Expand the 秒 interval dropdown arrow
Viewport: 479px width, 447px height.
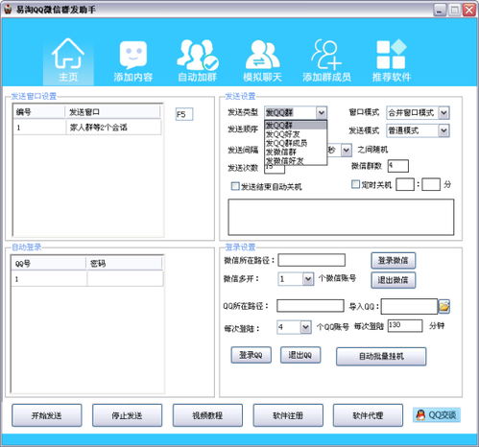point(347,150)
